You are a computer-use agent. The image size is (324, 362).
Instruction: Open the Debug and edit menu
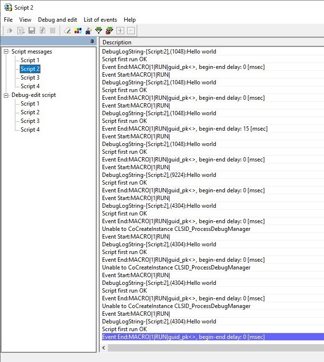pyautogui.click(x=57, y=20)
